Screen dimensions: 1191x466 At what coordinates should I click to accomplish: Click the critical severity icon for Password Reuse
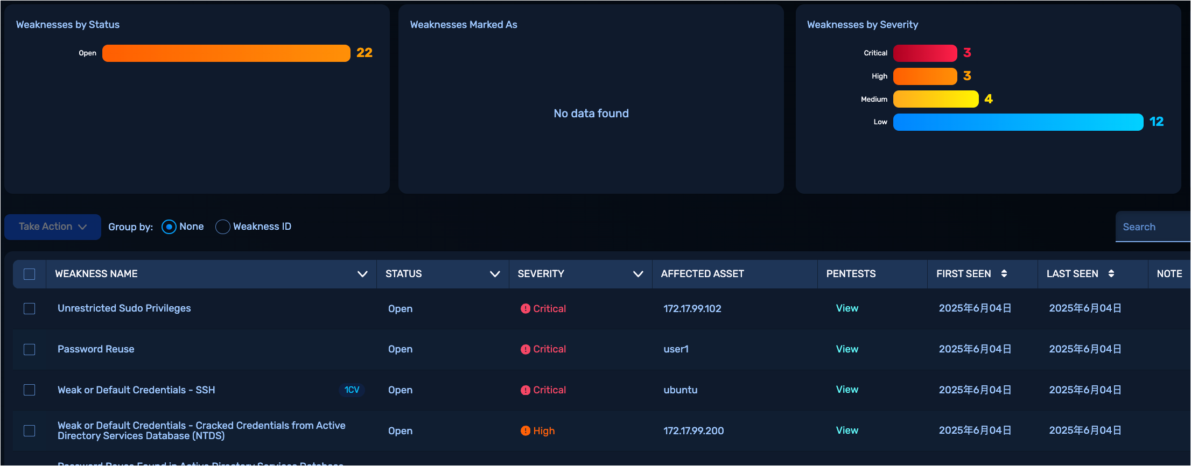[x=525, y=349]
